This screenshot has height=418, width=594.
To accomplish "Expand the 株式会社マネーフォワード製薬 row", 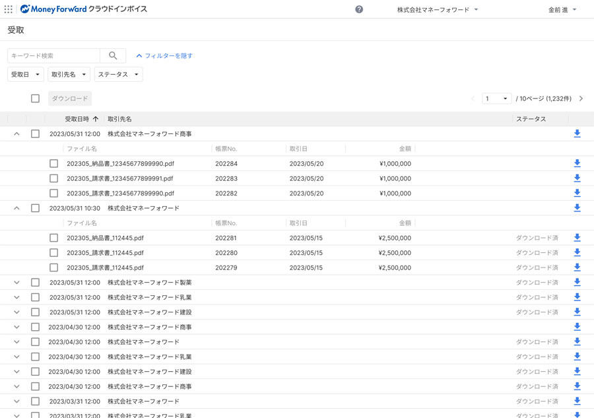I will point(16,283).
